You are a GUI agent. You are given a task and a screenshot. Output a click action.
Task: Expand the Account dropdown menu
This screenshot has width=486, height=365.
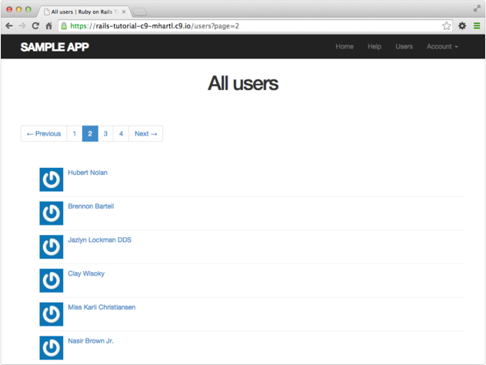[x=442, y=46]
